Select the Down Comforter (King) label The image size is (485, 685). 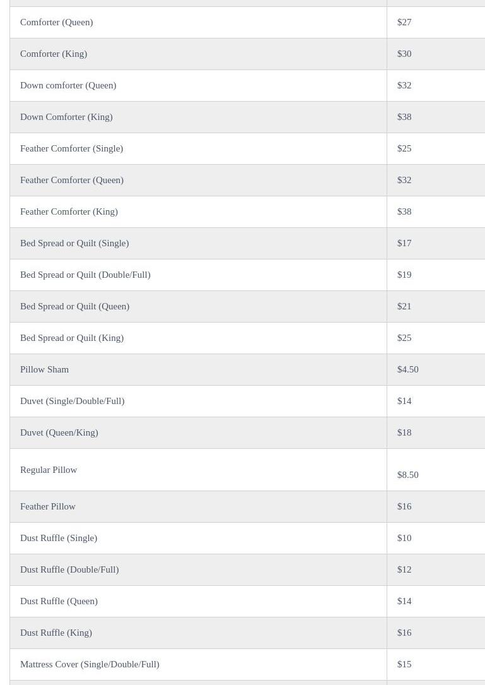pyautogui.click(x=66, y=117)
